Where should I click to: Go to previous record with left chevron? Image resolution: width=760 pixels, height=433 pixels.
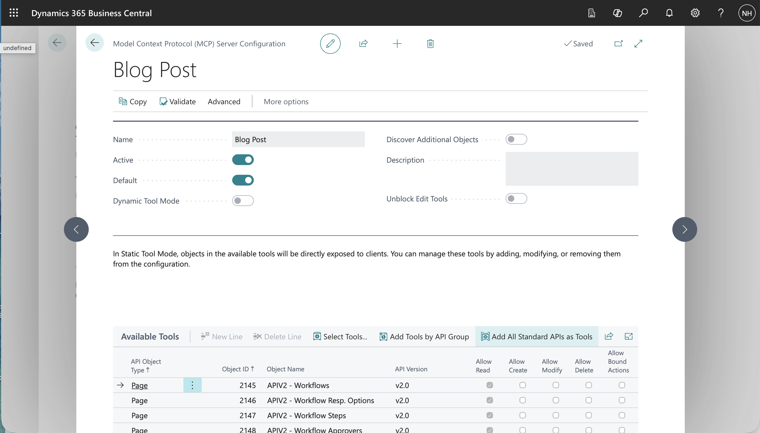tap(76, 229)
